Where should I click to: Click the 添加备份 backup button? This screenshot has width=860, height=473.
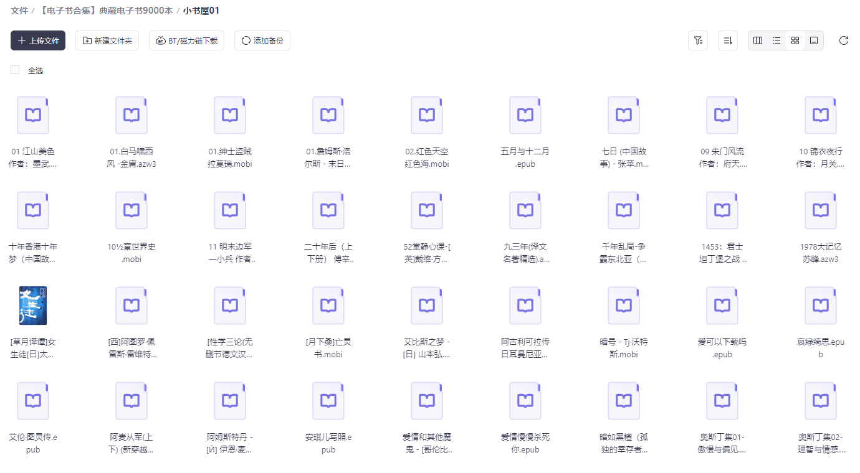[262, 40]
